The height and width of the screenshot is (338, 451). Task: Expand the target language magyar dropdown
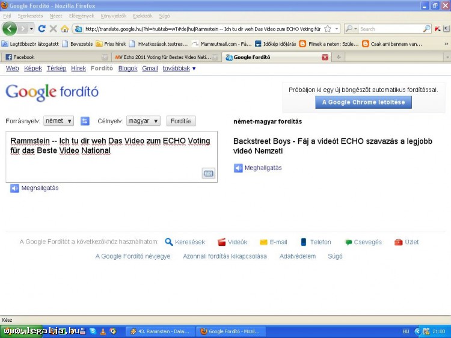pyautogui.click(x=143, y=121)
